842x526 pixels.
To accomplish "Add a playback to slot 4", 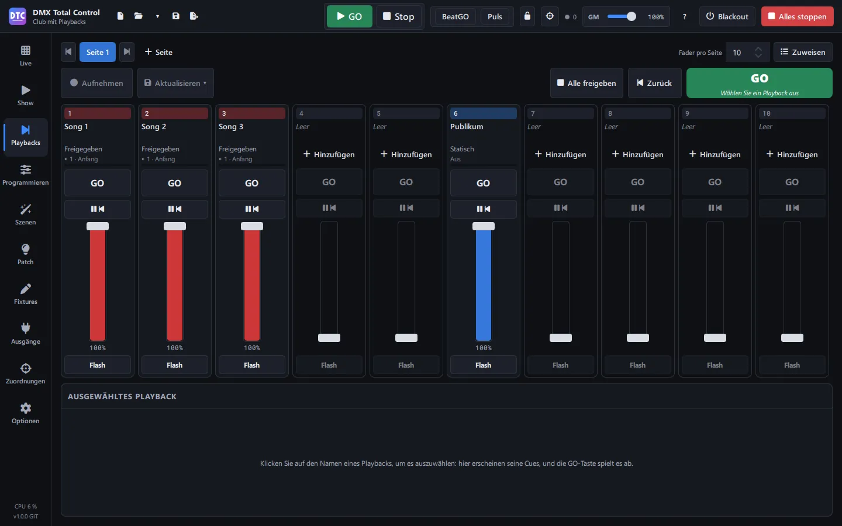I will 329,154.
